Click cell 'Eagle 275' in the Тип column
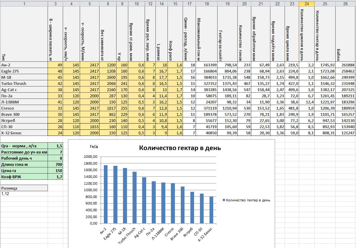The image size is (356, 248). point(24,71)
